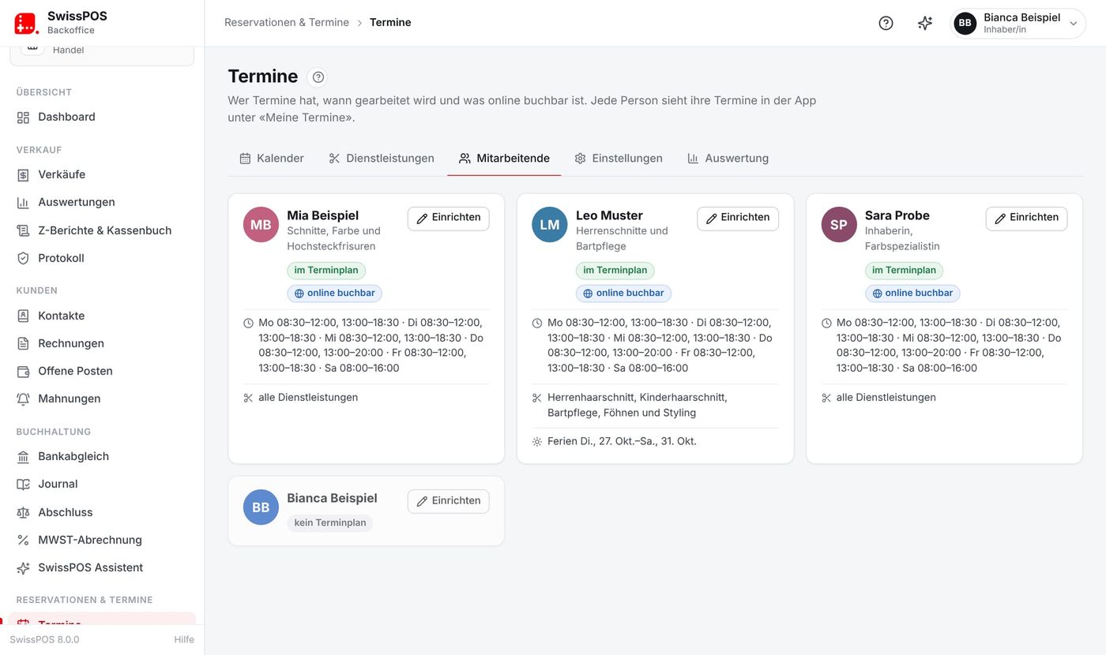The width and height of the screenshot is (1106, 655).
Task: Click the SwissPOS Assistent sparkle icon
Action: [23, 567]
